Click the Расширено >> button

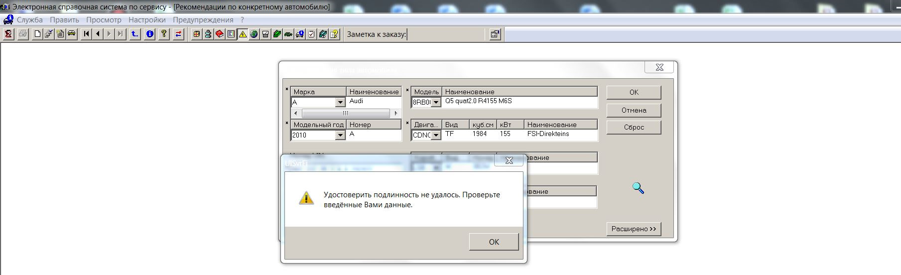pyautogui.click(x=634, y=229)
